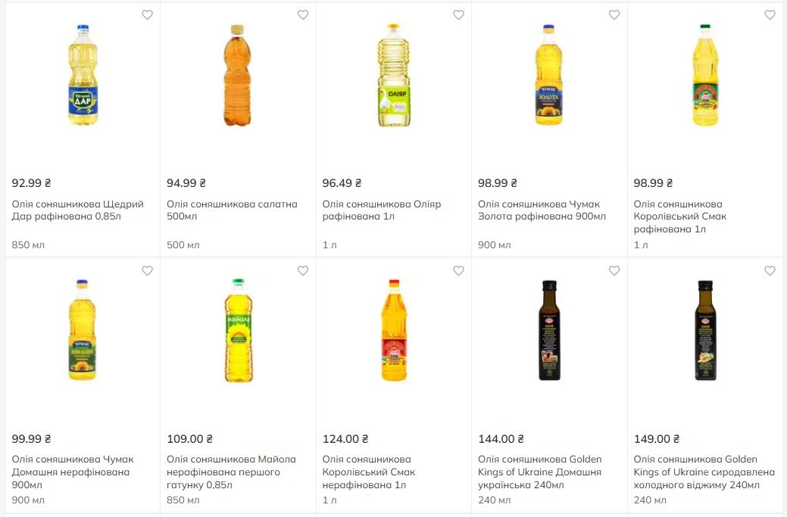Click heart icon on Олiяр рафiнована card
Image resolution: width=787 pixels, height=517 pixels.
click(458, 15)
